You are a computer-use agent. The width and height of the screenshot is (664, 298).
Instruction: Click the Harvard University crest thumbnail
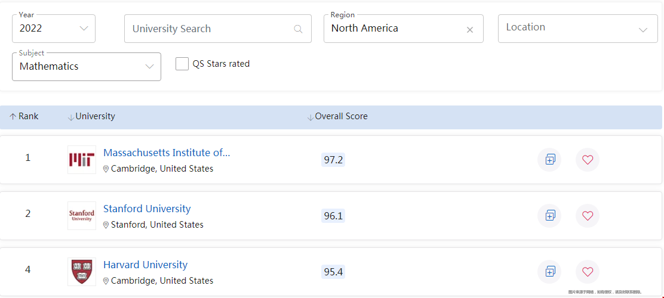[x=82, y=272]
